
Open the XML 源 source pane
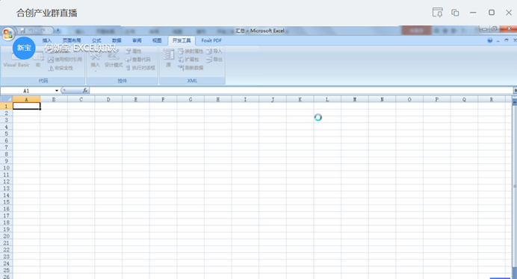click(x=169, y=59)
